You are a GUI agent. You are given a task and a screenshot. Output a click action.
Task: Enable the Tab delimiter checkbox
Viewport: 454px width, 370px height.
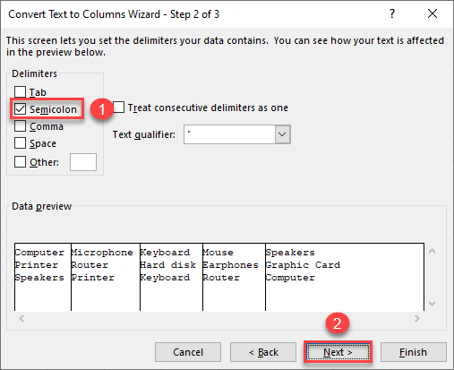pos(20,91)
